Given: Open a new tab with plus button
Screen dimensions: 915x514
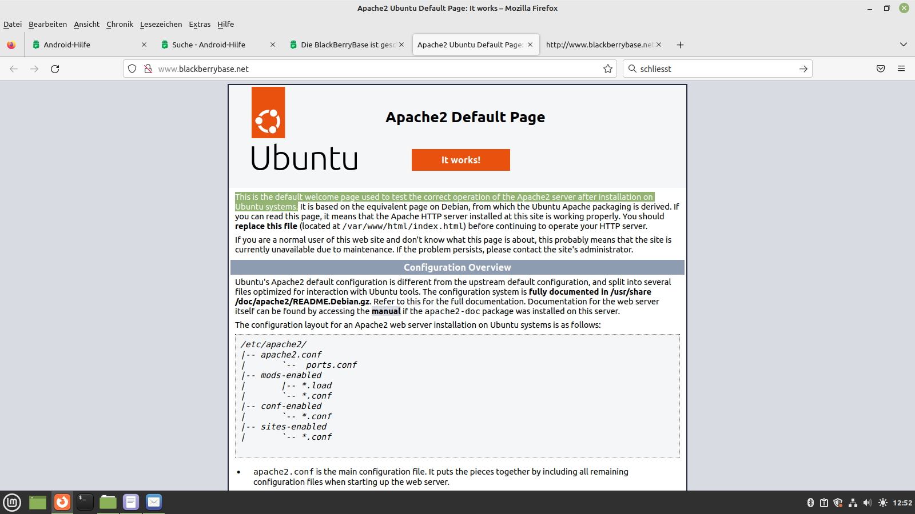Looking at the screenshot, I should 680,45.
